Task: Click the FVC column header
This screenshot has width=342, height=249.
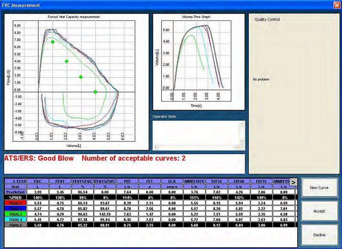Action: (38, 181)
